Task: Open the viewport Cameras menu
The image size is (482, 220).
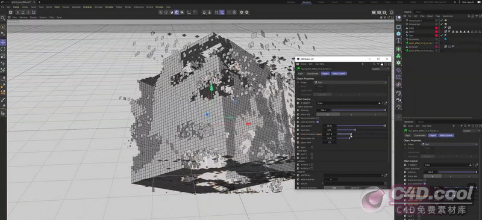Action: 23,17
